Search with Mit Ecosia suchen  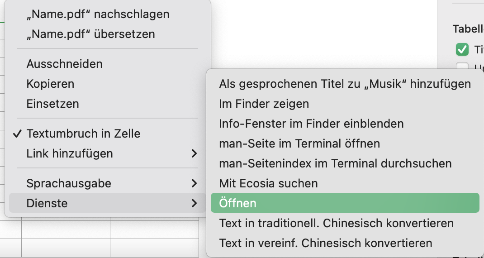point(268,183)
